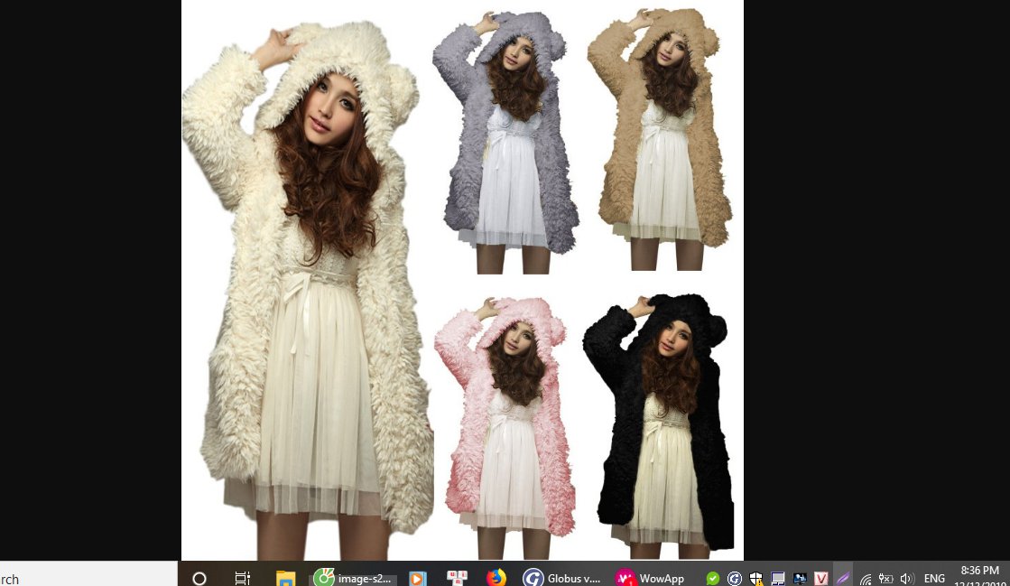The image size is (1010, 586).
Task: Open Task View from the taskbar
Action: 242,578
